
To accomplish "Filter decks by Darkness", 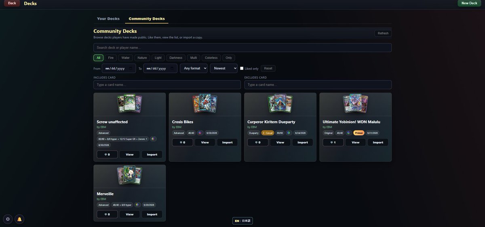I will 176,58.
